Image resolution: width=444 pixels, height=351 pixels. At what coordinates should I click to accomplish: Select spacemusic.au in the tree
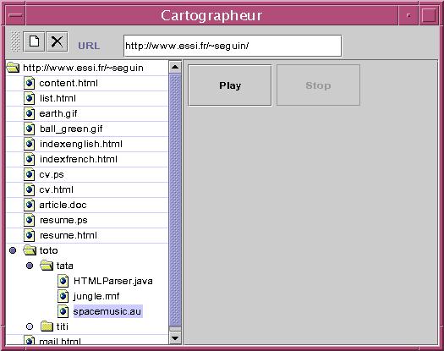(107, 311)
